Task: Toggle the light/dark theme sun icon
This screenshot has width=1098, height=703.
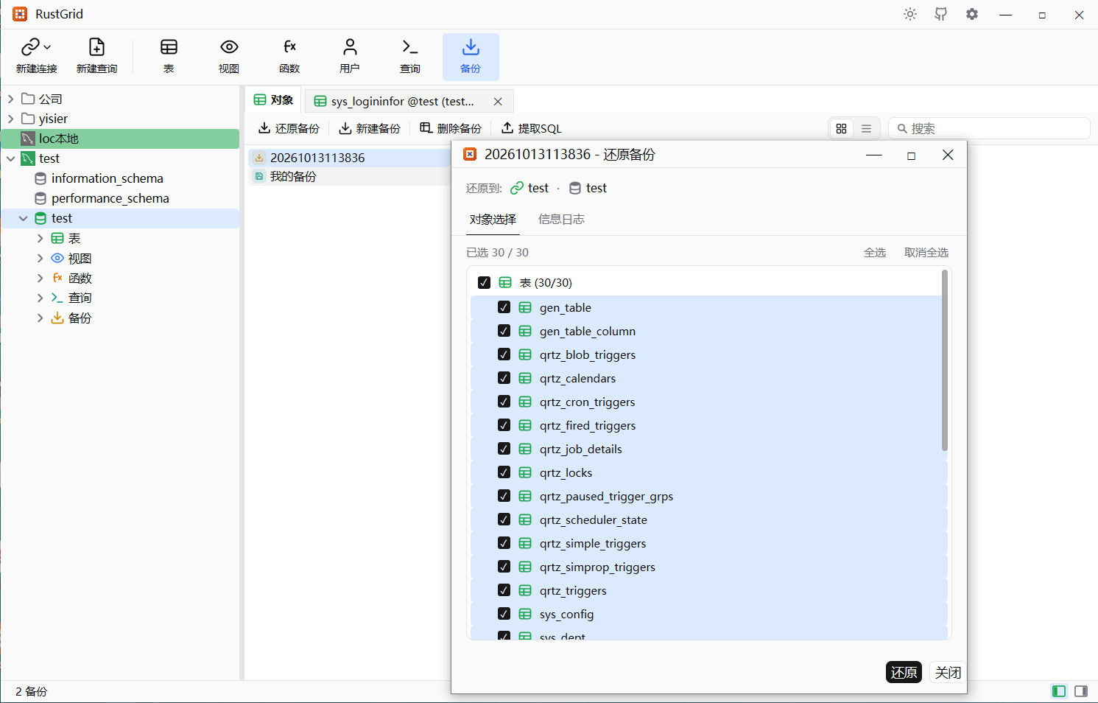Action: pyautogui.click(x=910, y=14)
